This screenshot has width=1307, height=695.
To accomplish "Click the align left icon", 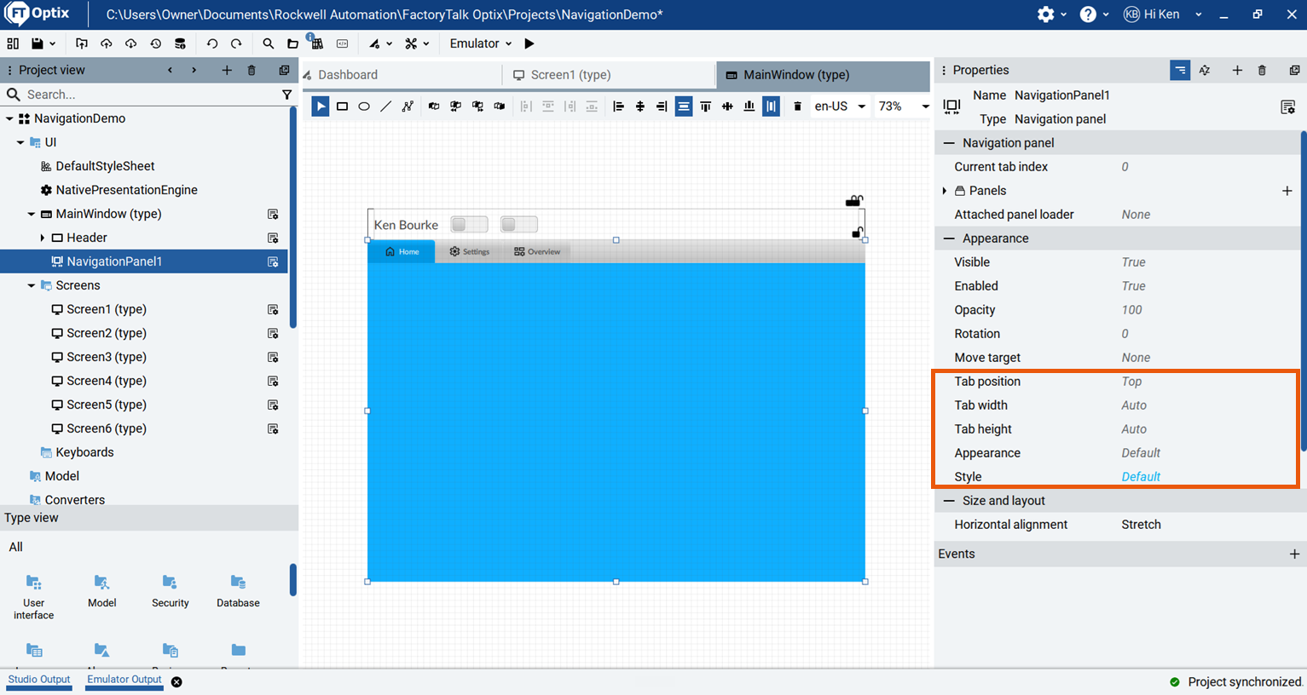I will tap(618, 106).
